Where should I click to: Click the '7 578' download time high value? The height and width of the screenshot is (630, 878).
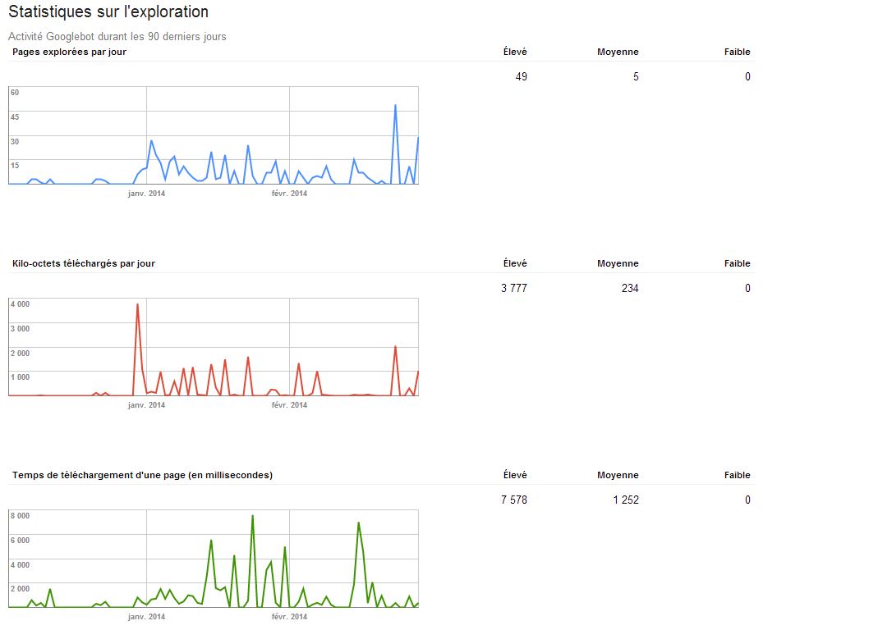click(x=514, y=498)
